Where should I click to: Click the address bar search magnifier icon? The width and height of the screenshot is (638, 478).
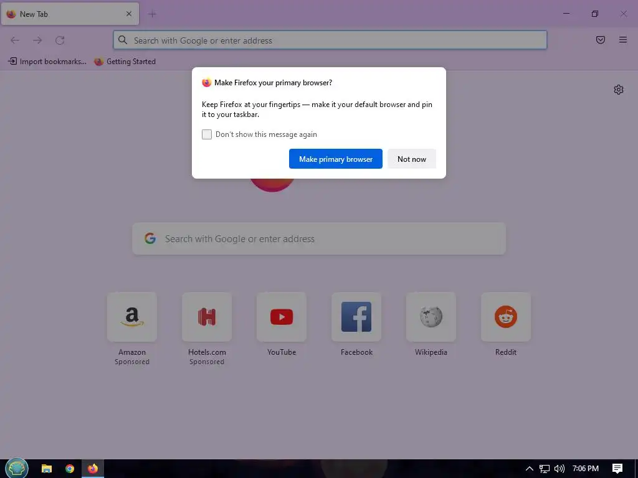[123, 40]
